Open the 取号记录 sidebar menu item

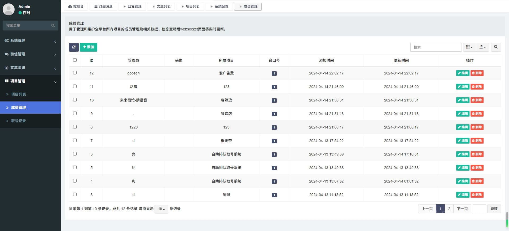coord(19,121)
